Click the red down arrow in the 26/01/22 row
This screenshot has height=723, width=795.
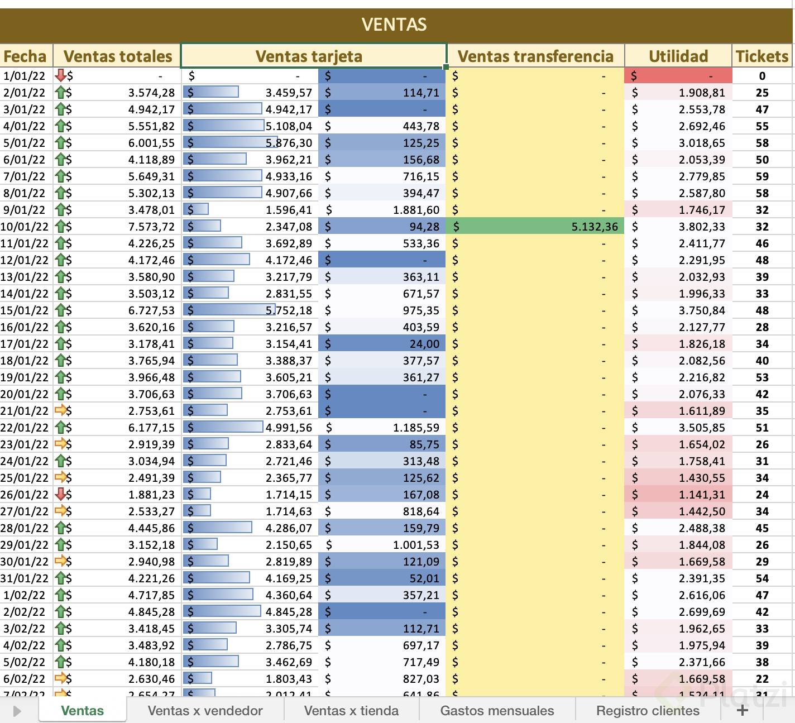tap(61, 494)
